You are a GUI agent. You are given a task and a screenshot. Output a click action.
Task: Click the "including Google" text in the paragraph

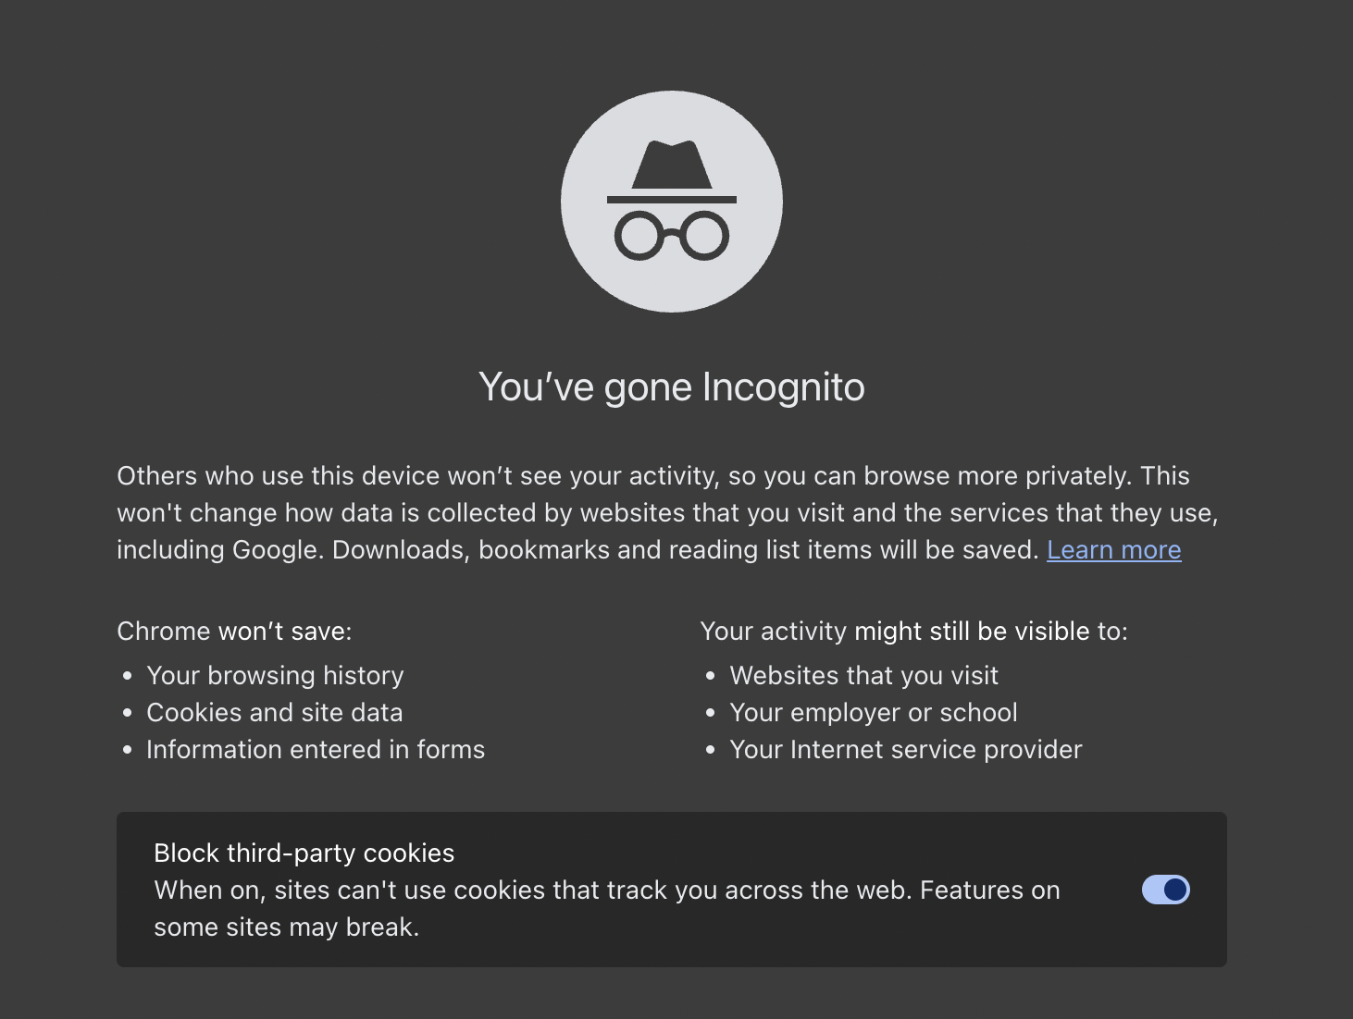click(x=218, y=550)
